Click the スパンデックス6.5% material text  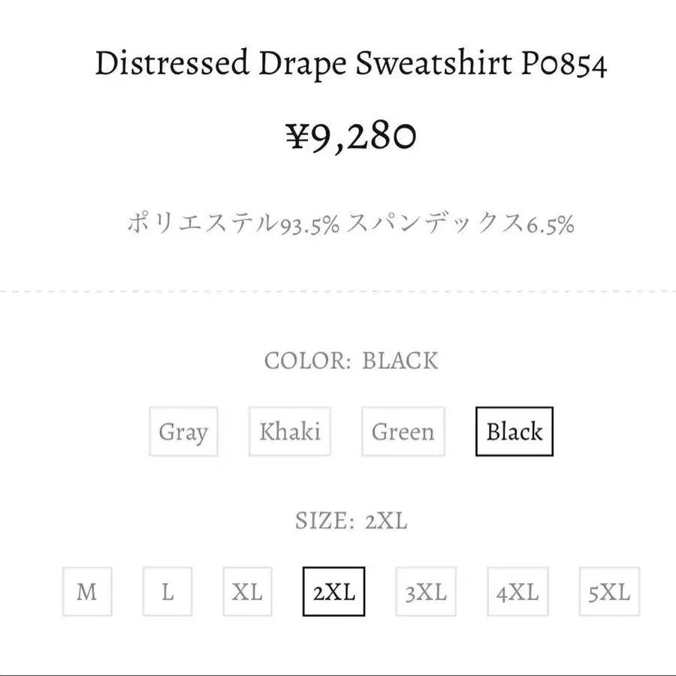[x=460, y=224]
